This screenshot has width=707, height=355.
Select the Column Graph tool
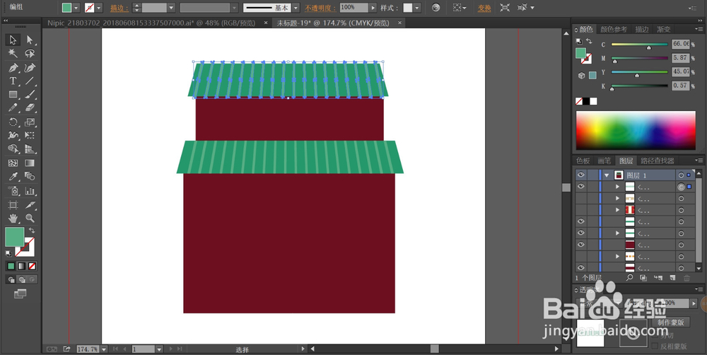[30, 191]
